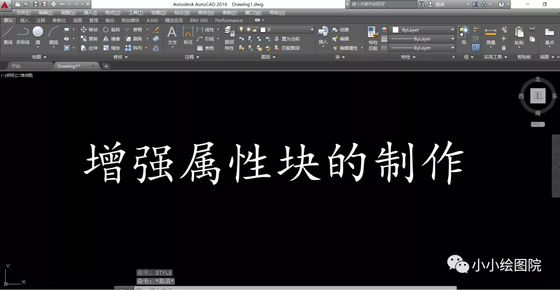Click the 缩放 (Scale) tool
This screenshot has width=560, height=290.
111,48
